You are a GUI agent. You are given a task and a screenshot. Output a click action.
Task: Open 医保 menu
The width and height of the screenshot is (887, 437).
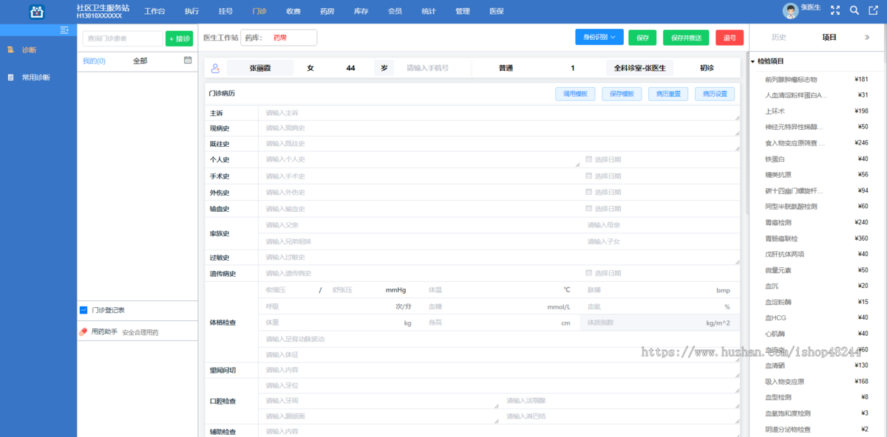click(497, 11)
